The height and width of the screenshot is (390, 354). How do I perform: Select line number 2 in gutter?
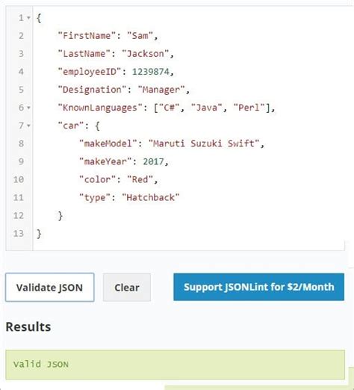click(21, 36)
